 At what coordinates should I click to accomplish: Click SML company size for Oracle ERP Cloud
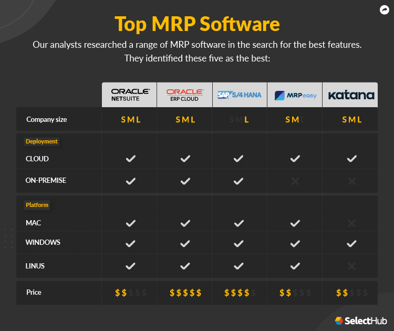(x=185, y=120)
